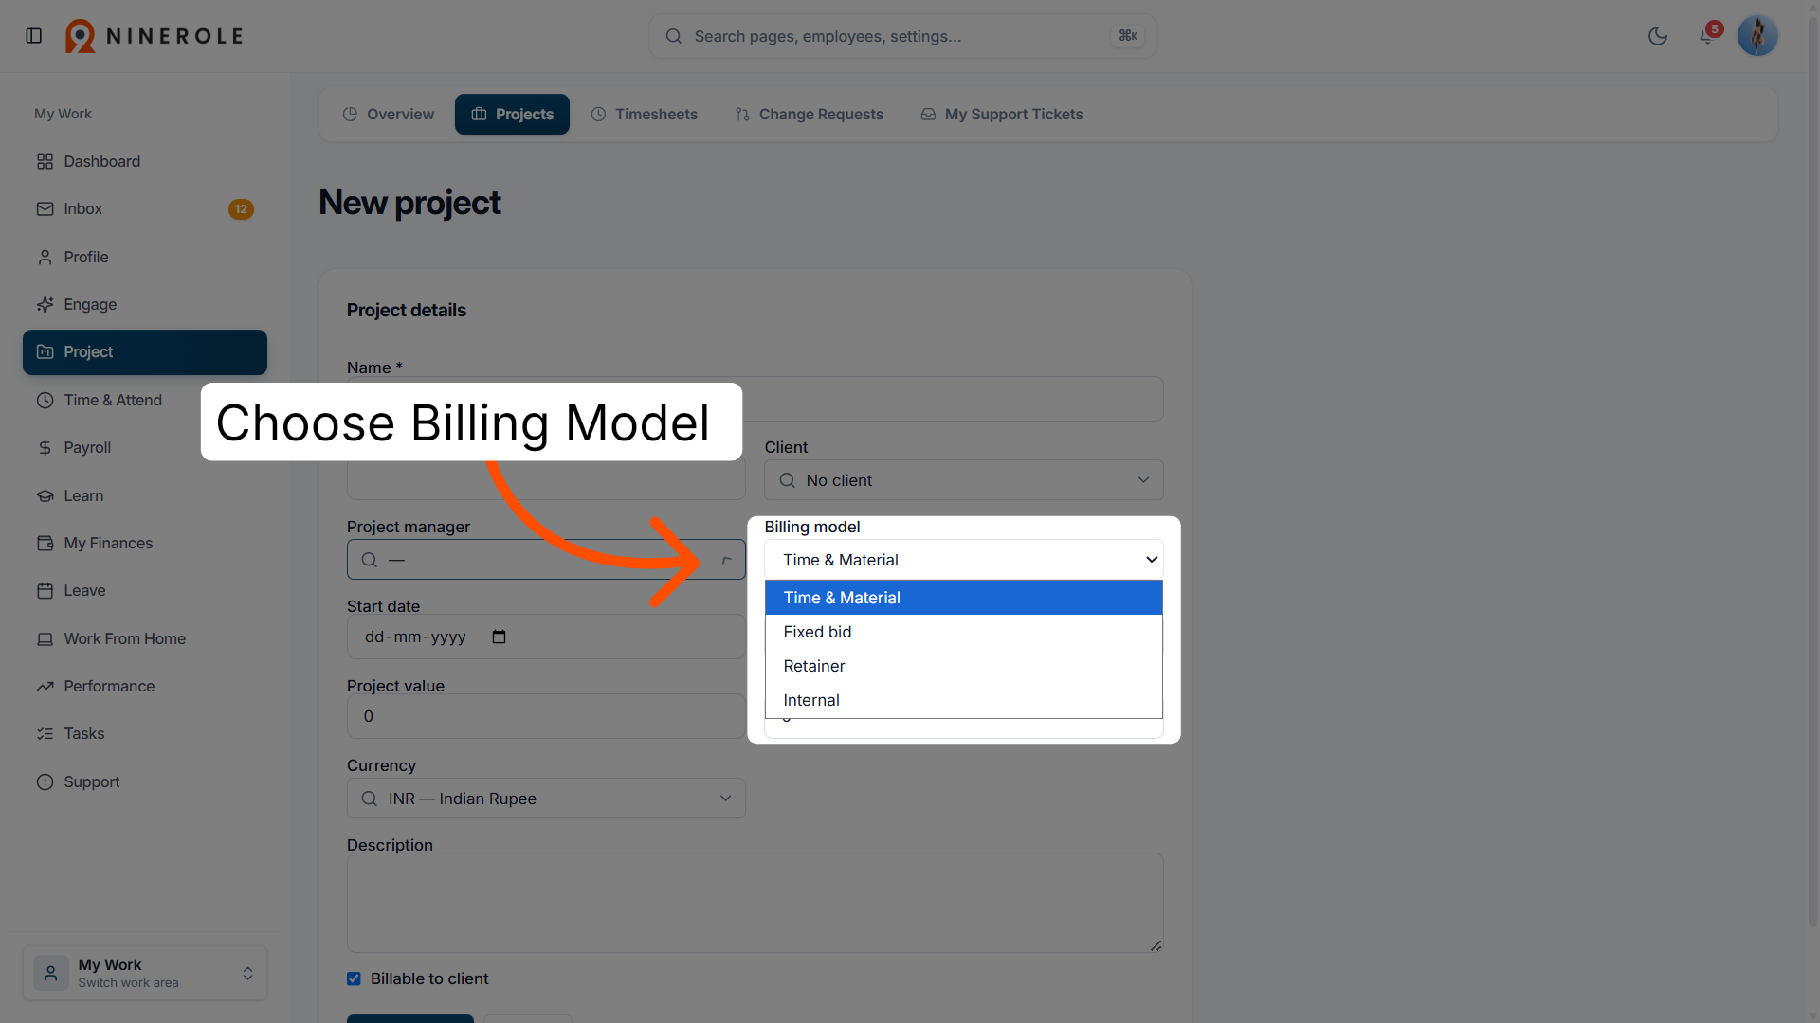Switch to Change Requests tab
Screen dimensions: 1820x1023
tap(810, 114)
